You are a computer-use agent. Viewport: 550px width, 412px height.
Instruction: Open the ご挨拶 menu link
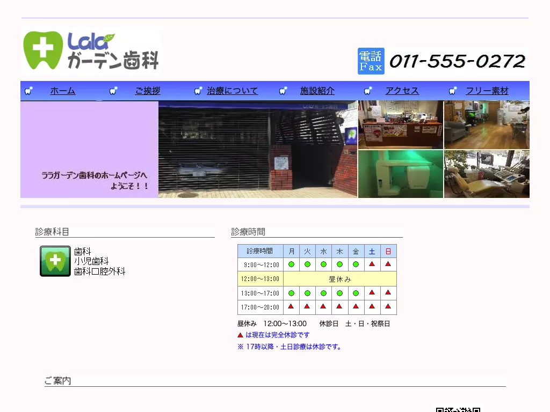pyautogui.click(x=148, y=91)
